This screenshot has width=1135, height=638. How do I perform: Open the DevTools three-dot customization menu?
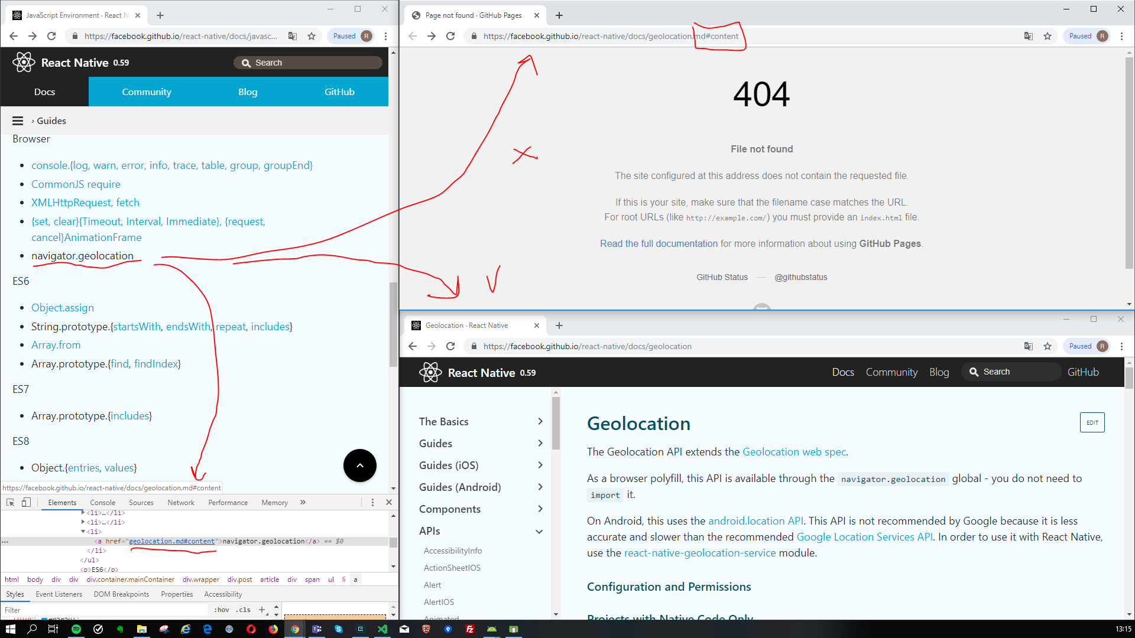(x=372, y=502)
